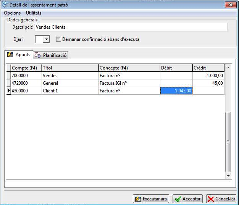Click the empty Dèbit cell in Vendes row
Viewport: 239px width, 205px height.
[x=176, y=76]
